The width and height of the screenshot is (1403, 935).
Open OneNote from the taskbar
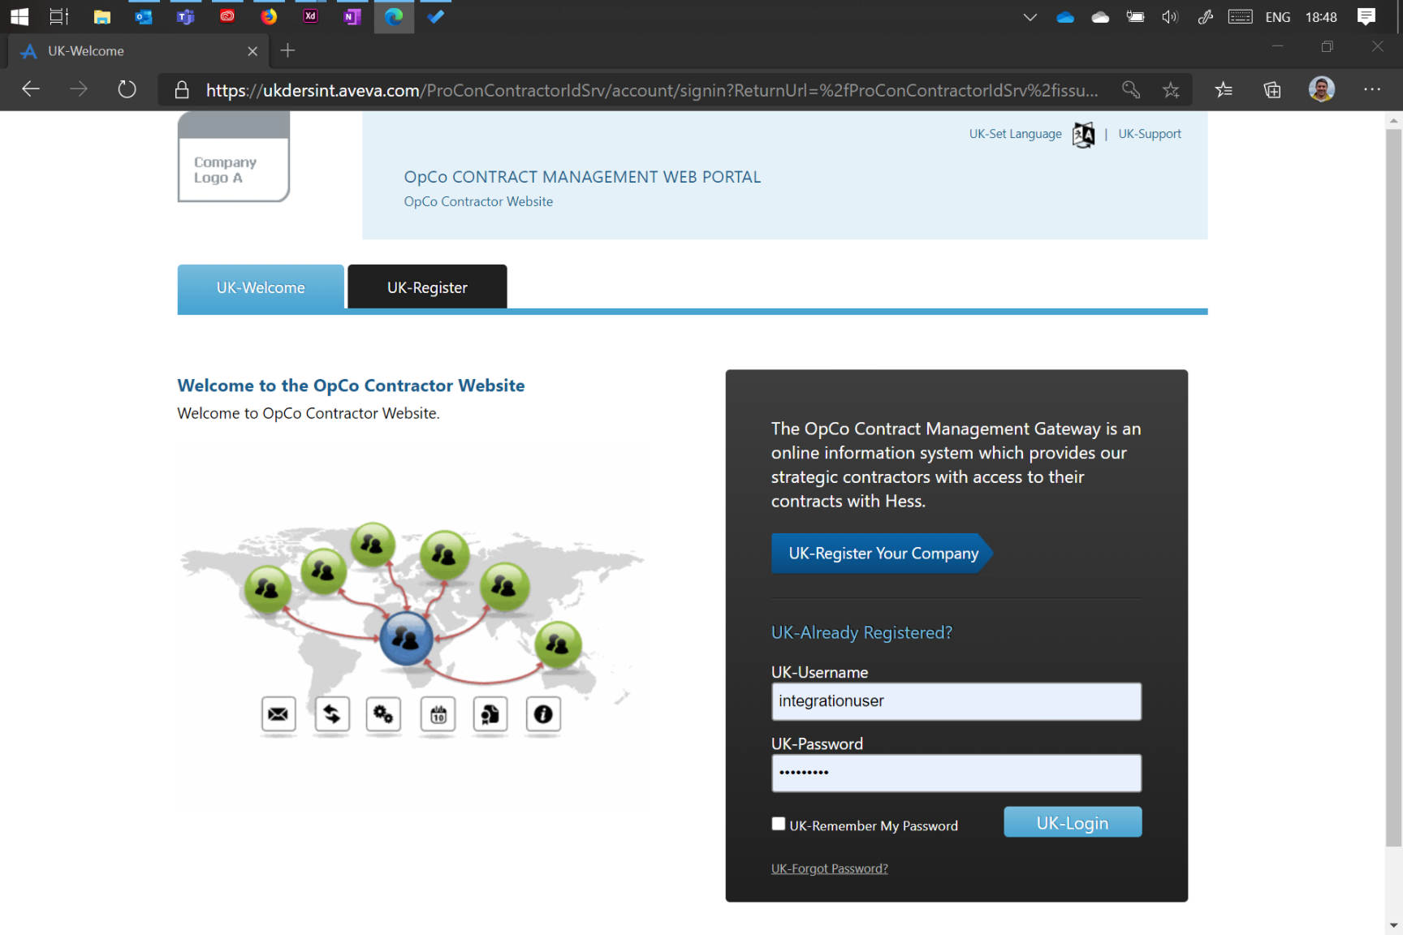[352, 17]
